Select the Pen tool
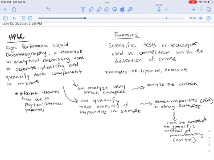 pos(91,9)
